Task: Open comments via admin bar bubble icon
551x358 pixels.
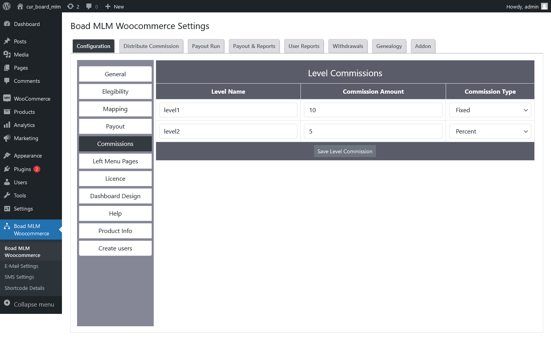Action: (x=89, y=6)
